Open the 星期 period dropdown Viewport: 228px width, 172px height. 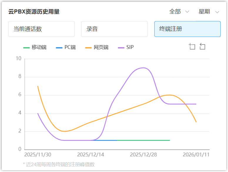[204, 12]
